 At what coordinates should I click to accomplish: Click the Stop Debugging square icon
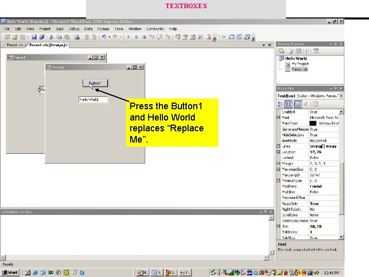[144, 37]
